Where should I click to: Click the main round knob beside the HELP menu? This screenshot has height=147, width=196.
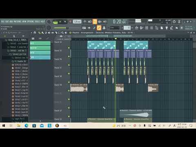tap(49, 22)
